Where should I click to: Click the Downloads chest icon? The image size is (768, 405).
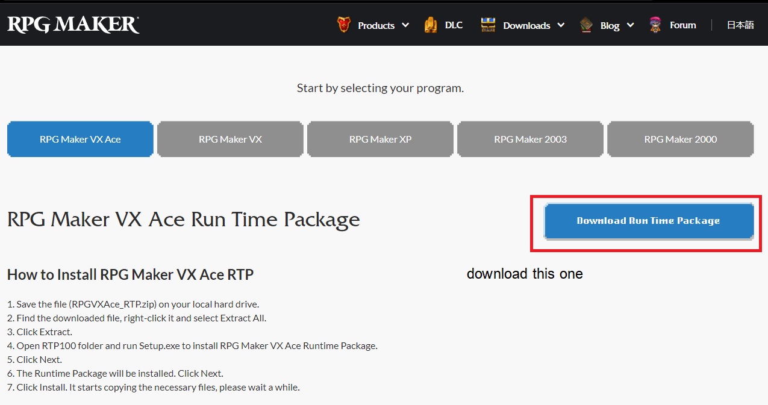pos(488,25)
